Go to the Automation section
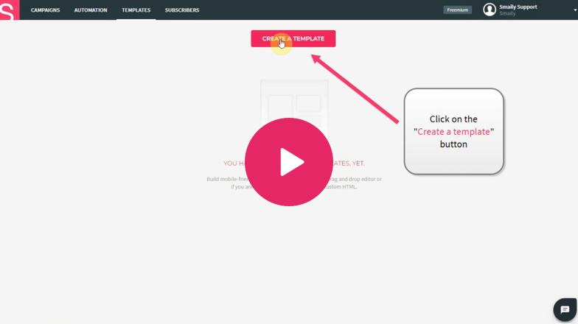The height and width of the screenshot is (324, 578). click(x=91, y=10)
